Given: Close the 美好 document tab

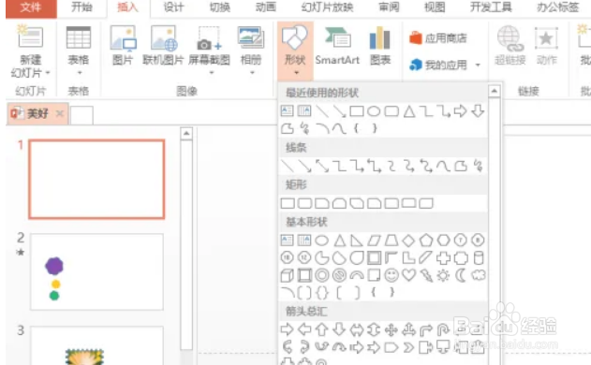Looking at the screenshot, I should pos(60,113).
